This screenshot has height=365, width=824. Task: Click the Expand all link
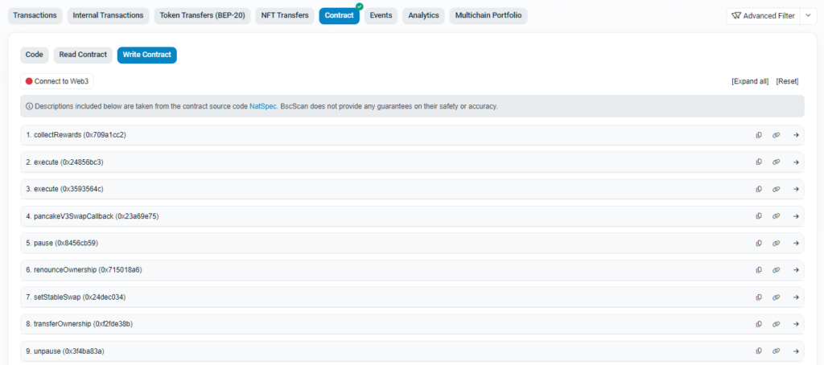(750, 81)
